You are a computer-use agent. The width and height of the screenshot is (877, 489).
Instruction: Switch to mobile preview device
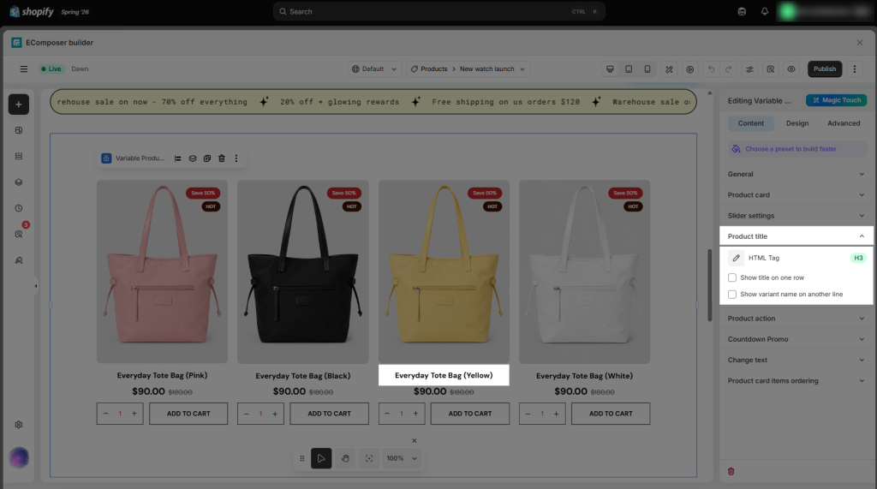tap(647, 69)
